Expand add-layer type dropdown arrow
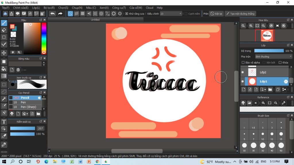 tap(265, 90)
